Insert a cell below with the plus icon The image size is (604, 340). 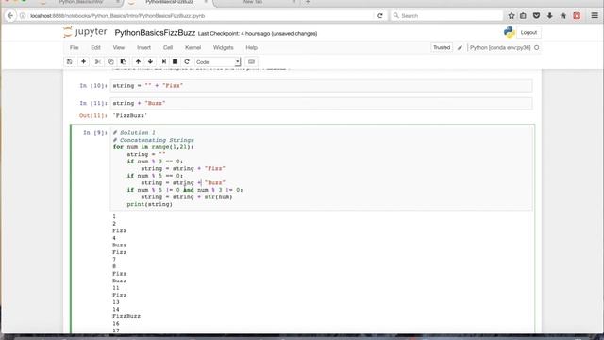83,61
